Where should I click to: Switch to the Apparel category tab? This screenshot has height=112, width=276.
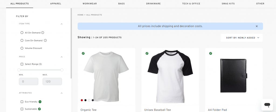coord(56,4)
